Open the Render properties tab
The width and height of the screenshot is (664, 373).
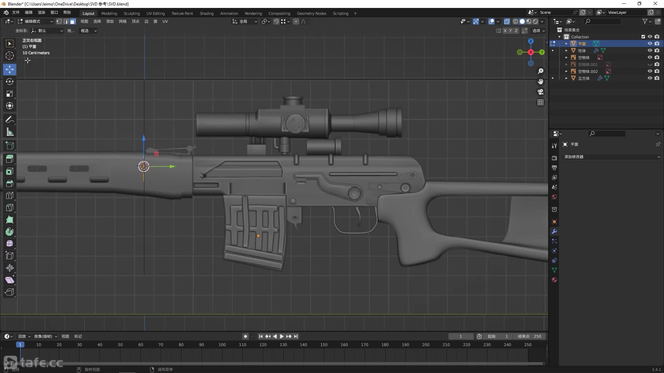point(554,158)
